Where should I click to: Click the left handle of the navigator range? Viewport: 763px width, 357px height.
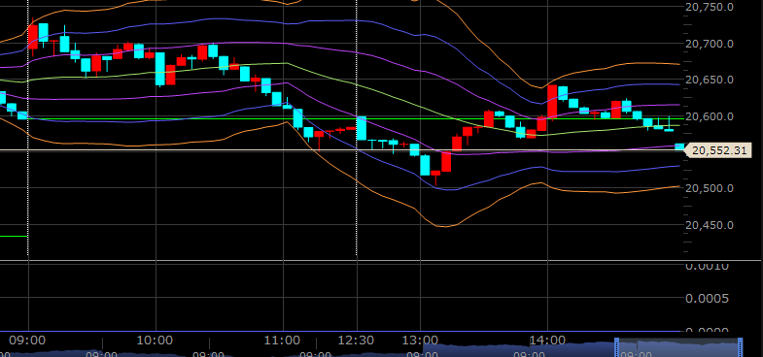[617, 346]
